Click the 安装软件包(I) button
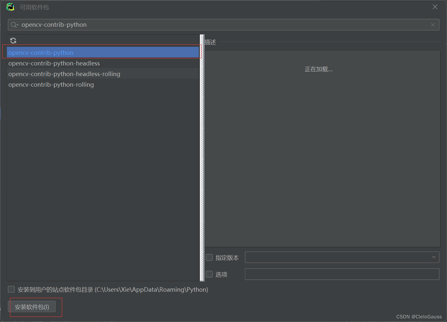 [x=32, y=307]
